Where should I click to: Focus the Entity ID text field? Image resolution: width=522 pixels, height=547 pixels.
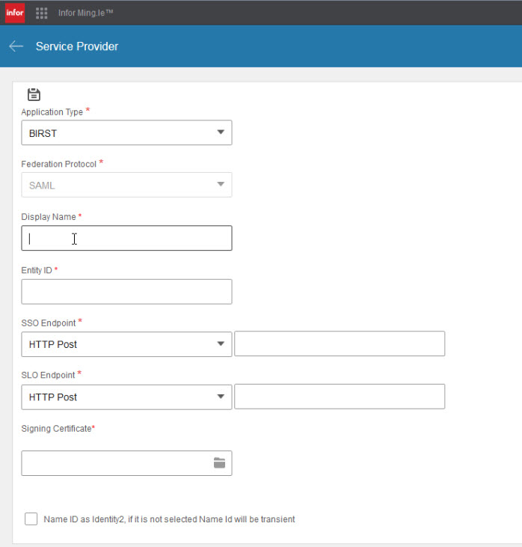click(126, 292)
